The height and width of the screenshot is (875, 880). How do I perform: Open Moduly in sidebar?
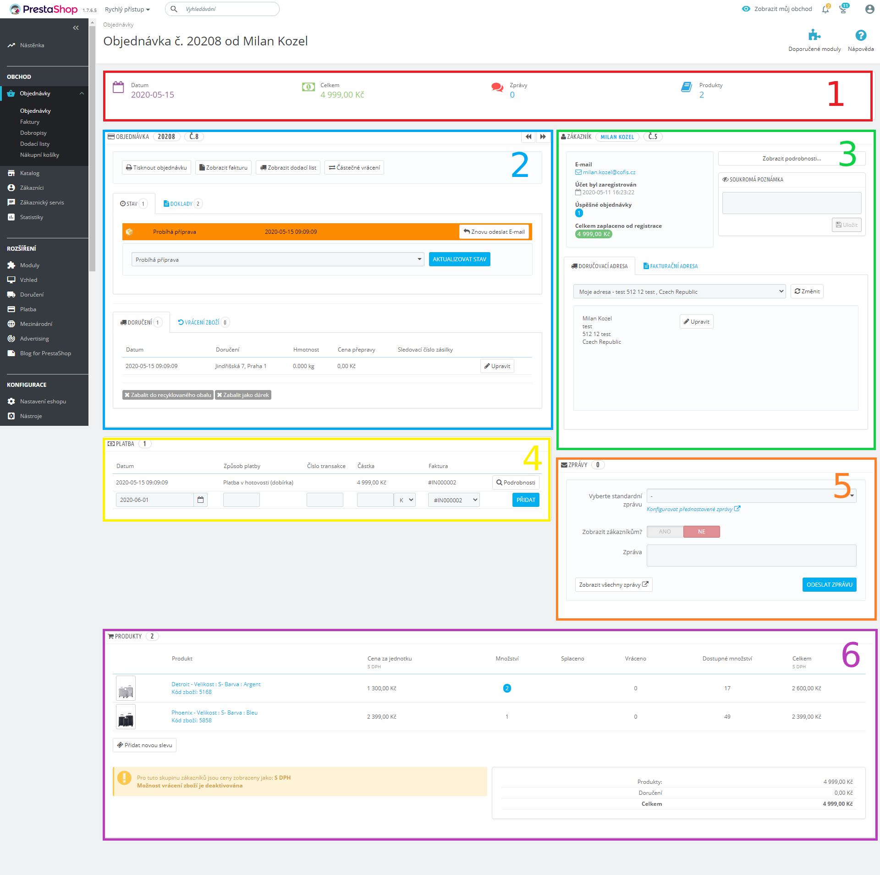[x=29, y=265]
